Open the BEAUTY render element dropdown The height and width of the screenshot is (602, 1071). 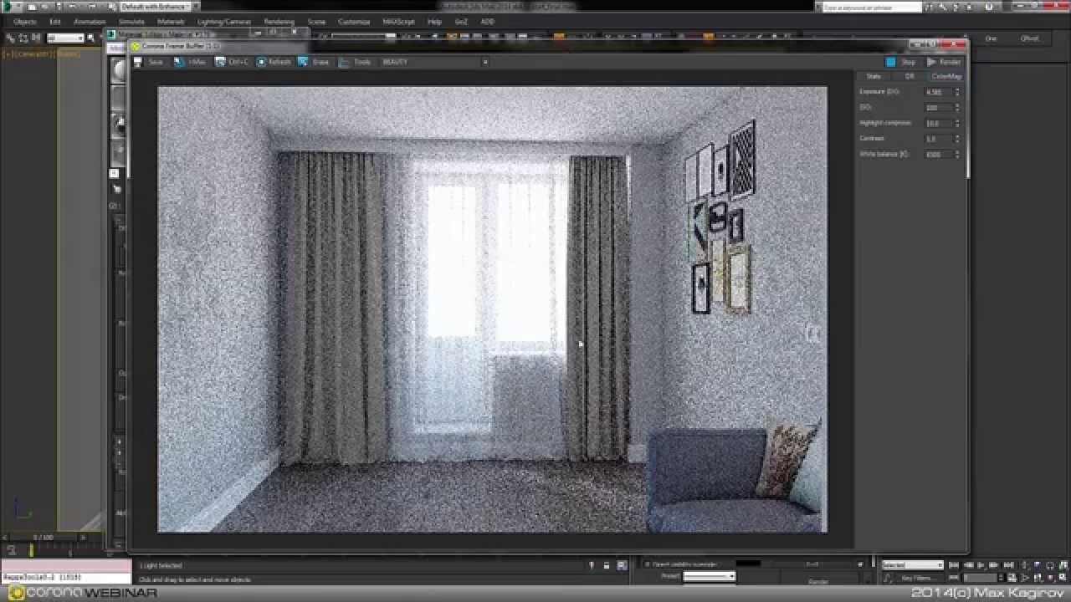coord(433,62)
